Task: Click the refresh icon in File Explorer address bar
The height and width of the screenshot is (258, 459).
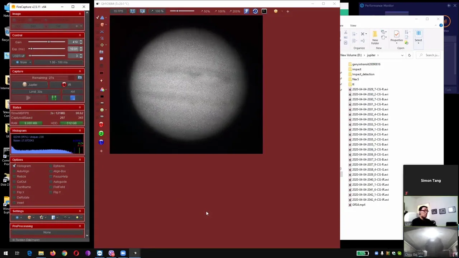Action: coord(409,55)
